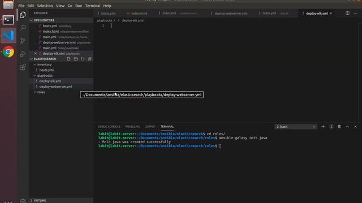This screenshot has width=362, height=203.
Task: Open the File menu
Action: [x=21, y=6]
